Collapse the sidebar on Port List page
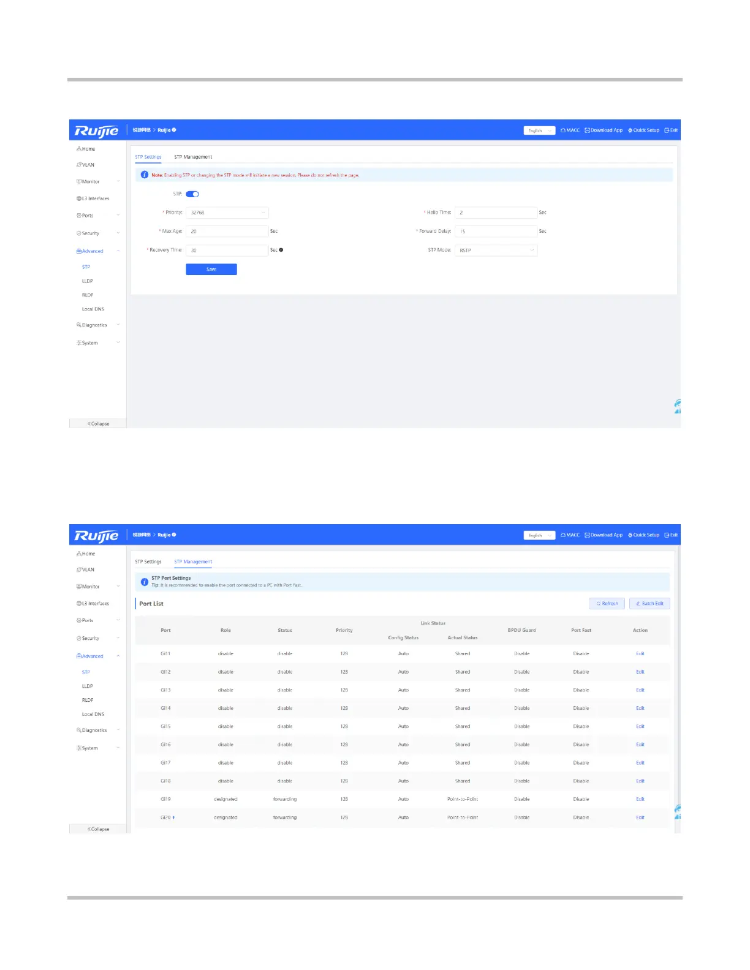750x970 pixels. pos(98,829)
